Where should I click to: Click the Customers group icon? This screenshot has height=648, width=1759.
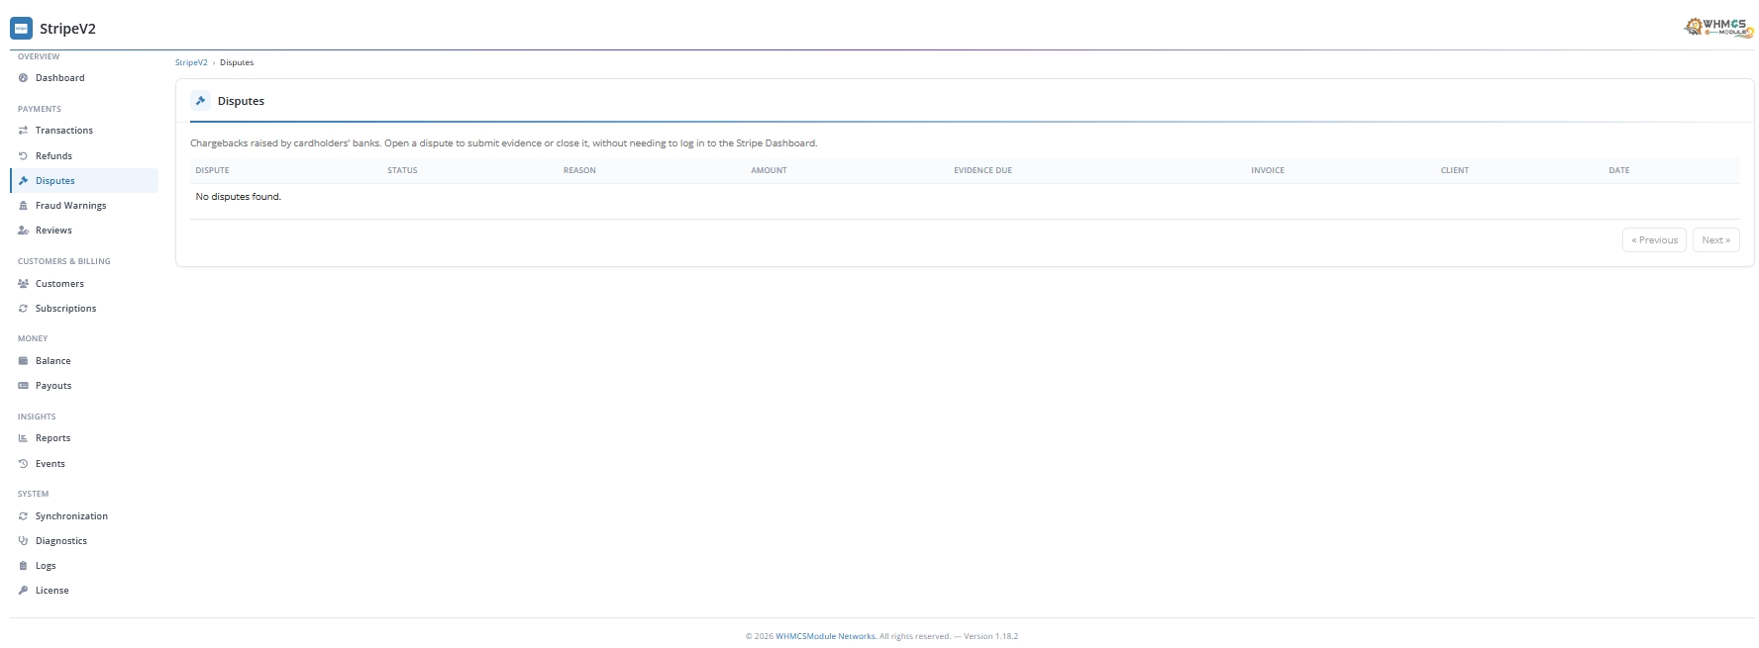click(24, 284)
